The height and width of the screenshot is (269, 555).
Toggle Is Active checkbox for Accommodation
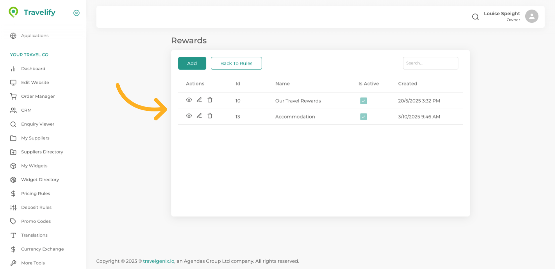point(363,116)
